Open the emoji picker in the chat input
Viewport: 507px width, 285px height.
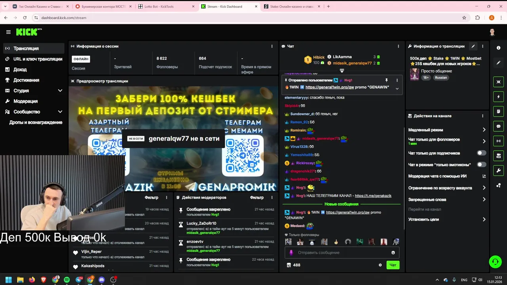click(393, 253)
